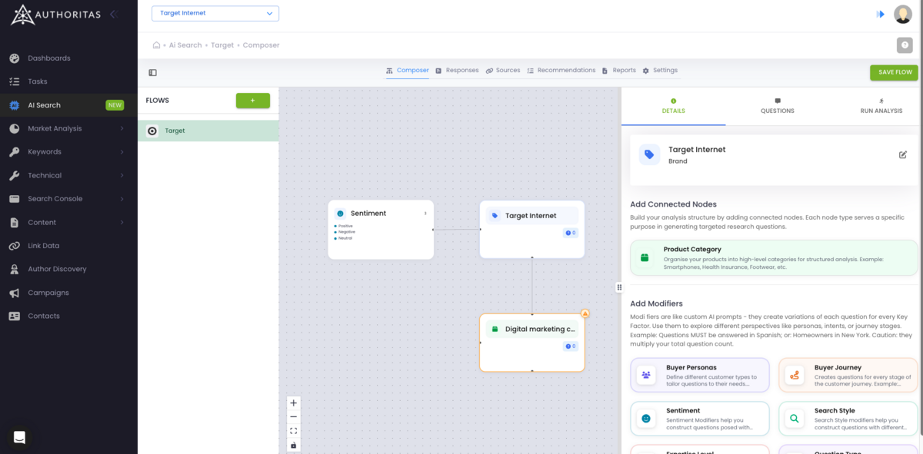Click question count badge on Target Internet node
Image resolution: width=923 pixels, height=454 pixels.
coord(570,233)
